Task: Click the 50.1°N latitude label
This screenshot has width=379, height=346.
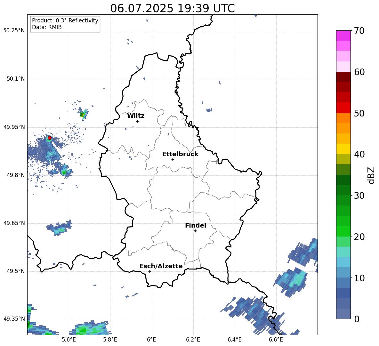Action: coord(16,79)
